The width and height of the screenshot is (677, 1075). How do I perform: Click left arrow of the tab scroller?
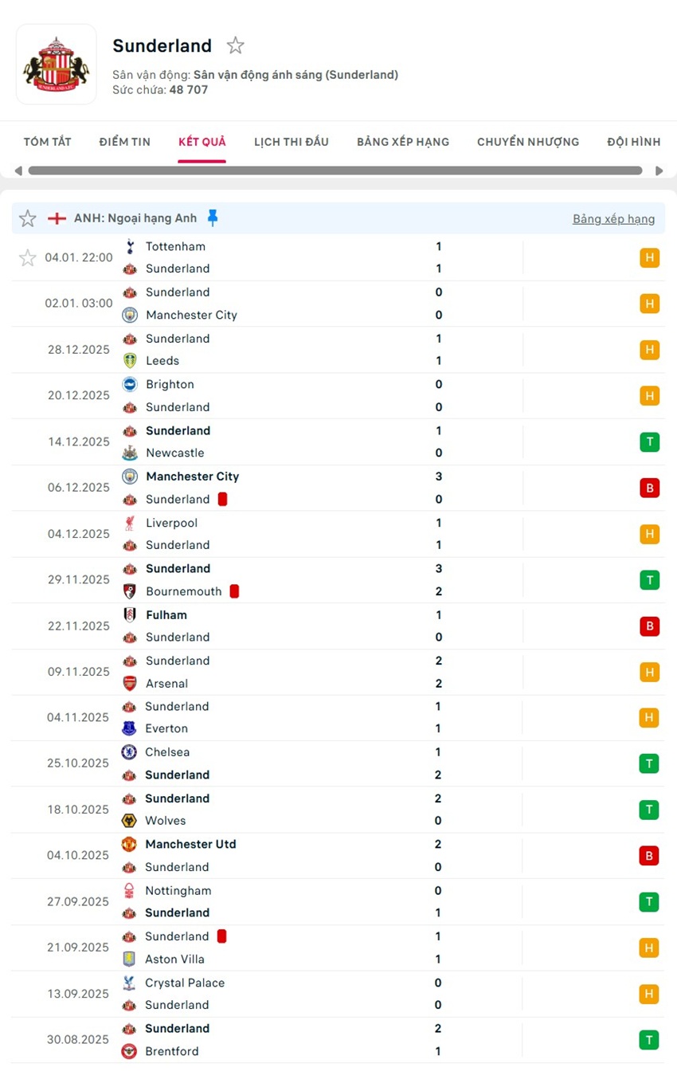click(x=18, y=170)
